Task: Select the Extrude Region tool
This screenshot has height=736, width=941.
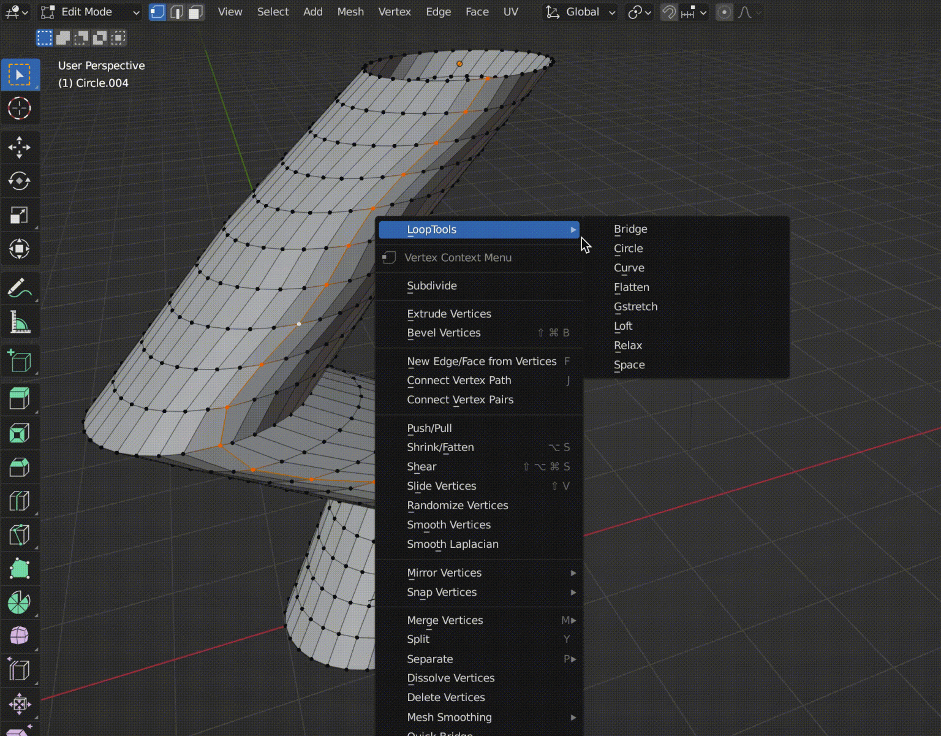Action: [x=20, y=399]
